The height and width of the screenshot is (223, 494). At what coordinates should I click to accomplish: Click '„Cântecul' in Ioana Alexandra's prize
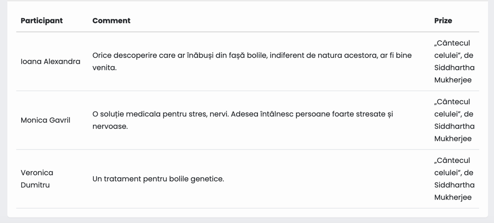[452, 43]
